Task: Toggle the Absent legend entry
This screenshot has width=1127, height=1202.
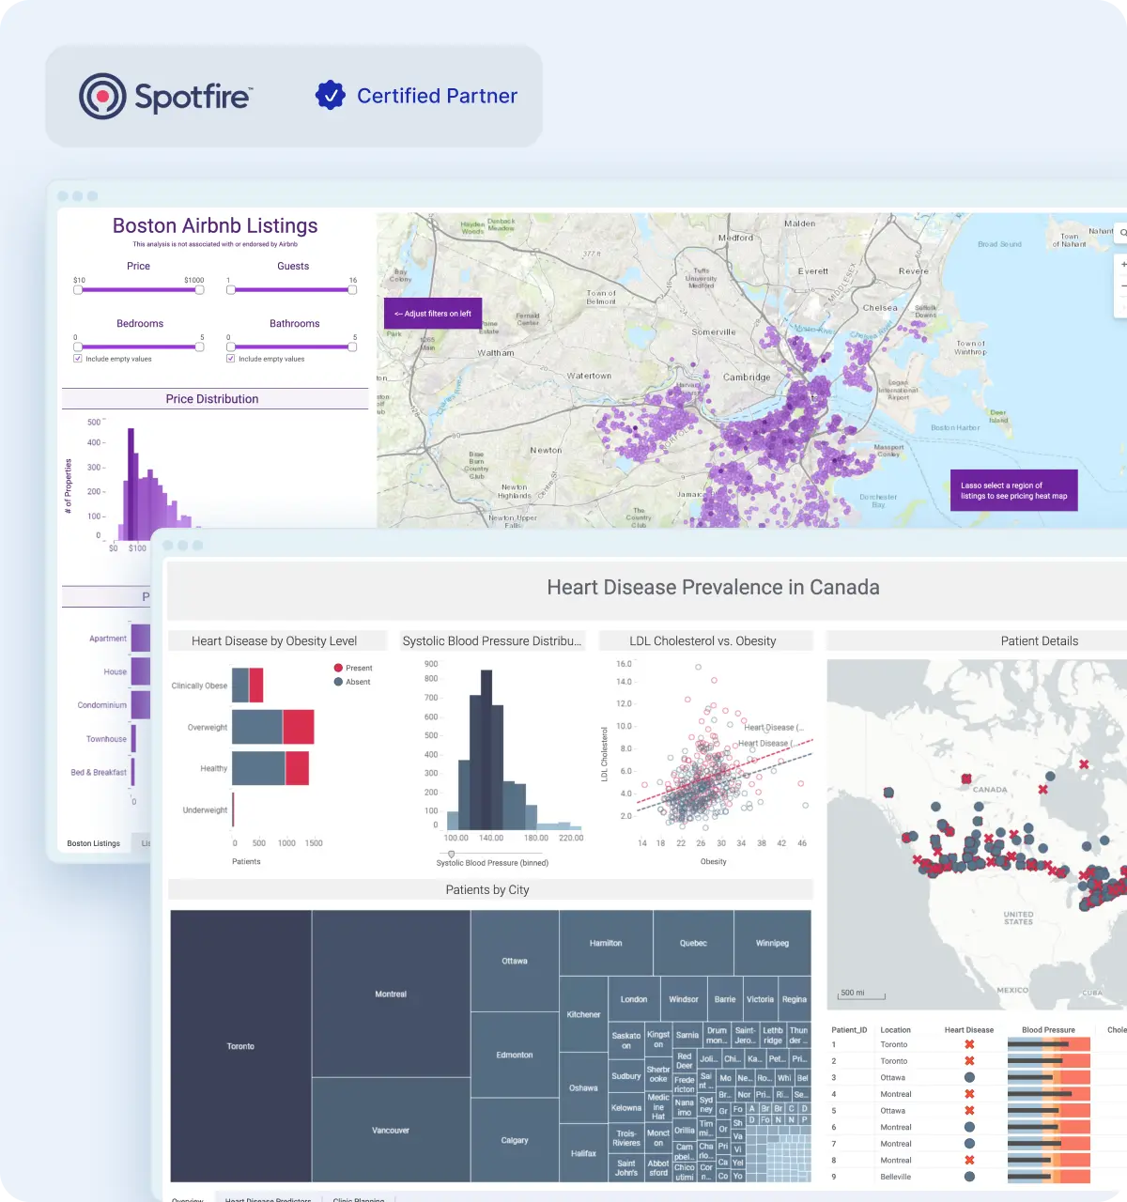Action: coord(350,682)
